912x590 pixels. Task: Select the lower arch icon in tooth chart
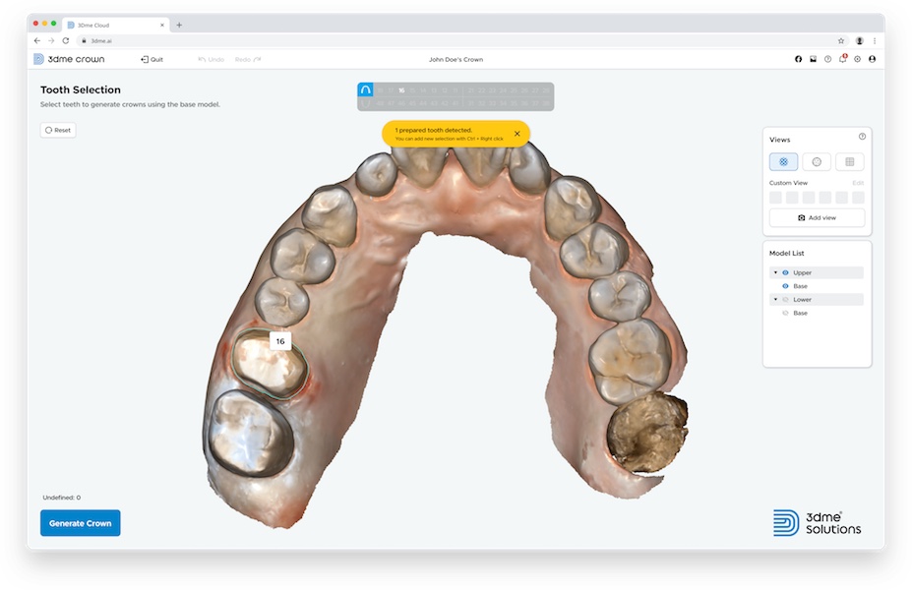pyautogui.click(x=365, y=103)
